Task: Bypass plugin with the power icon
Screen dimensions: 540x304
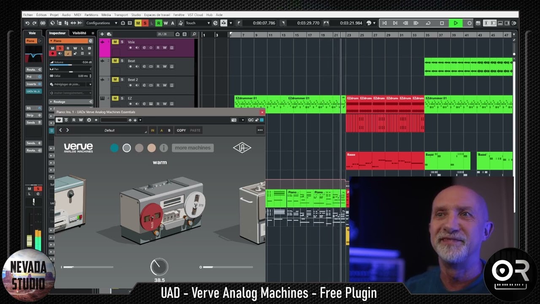Action: point(59,120)
